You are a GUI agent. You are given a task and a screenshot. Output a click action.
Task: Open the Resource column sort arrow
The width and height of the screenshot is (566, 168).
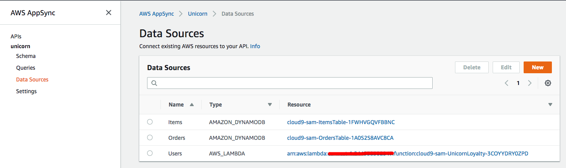coord(550,105)
